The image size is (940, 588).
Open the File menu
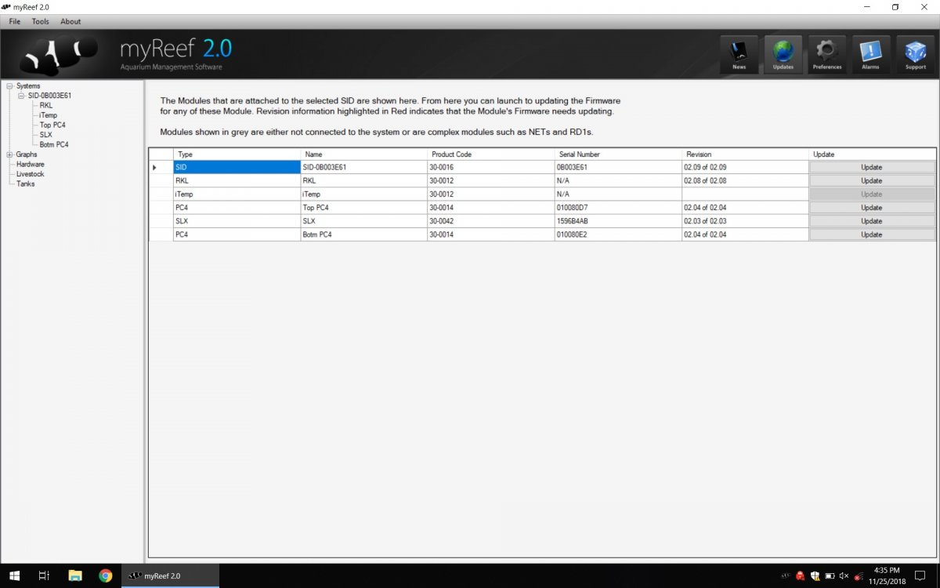tap(15, 21)
